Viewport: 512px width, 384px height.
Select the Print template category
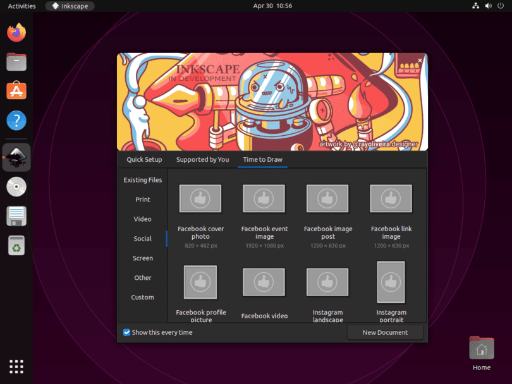coord(142,199)
